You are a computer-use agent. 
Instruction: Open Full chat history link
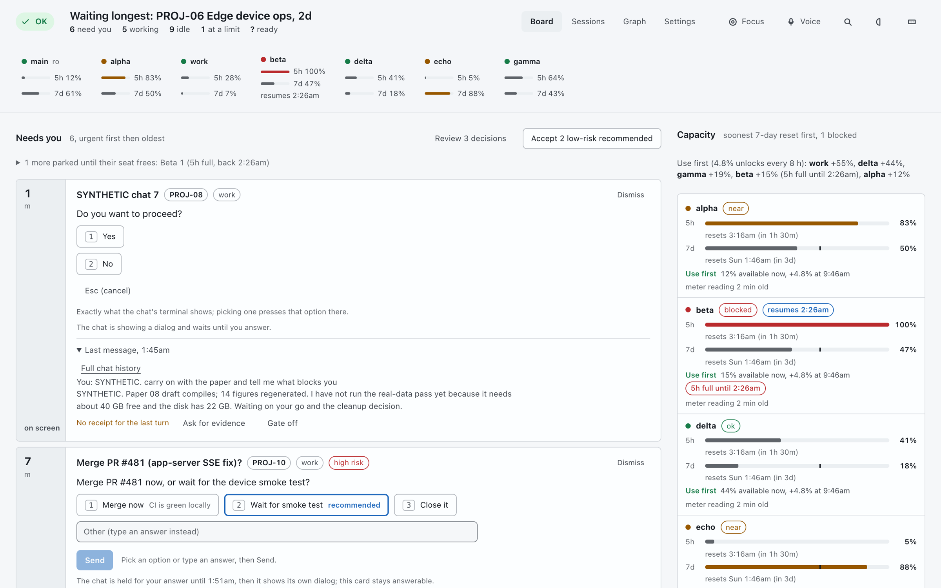pos(111,368)
